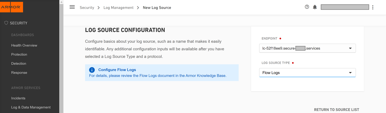Click the LOG SOURCE TYPE field label
Viewport: 386px width, 113px height.
pos(276,63)
